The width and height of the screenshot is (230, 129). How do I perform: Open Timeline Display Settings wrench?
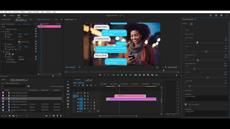91,85
